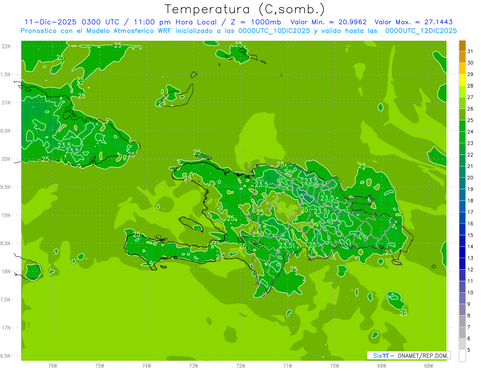Viewport: 481px width, 371px height.
Task: Click the 'Sis' logo text in credit box
Action: tap(377, 355)
